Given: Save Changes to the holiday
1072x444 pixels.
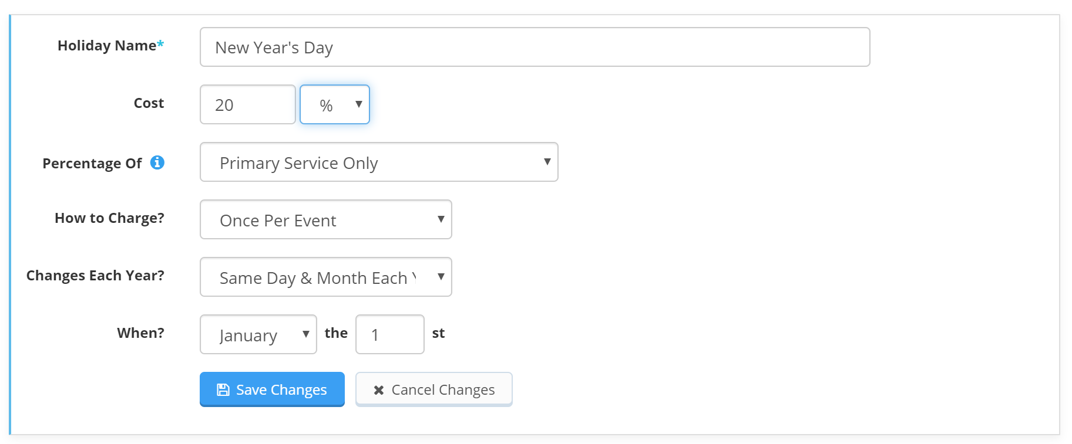Looking at the screenshot, I should click(x=272, y=389).
